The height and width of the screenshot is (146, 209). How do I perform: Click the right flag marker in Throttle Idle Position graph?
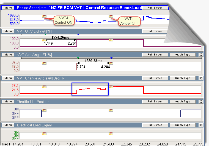click(111, 110)
